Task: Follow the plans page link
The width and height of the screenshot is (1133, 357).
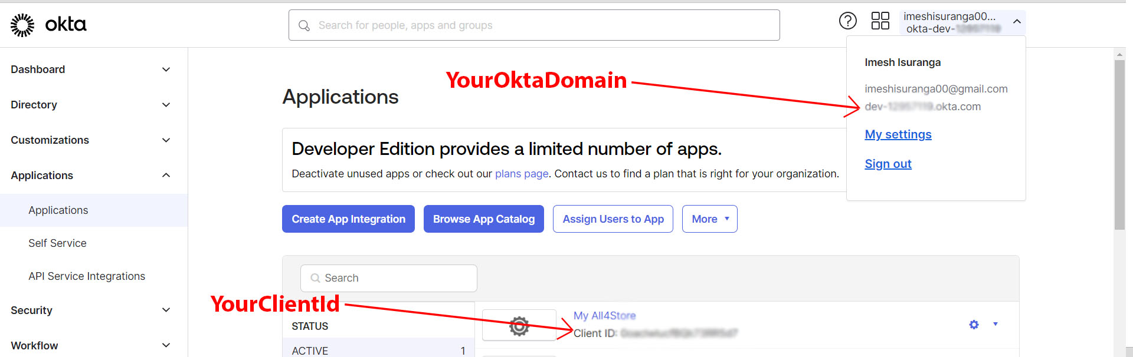Action: [x=522, y=174]
